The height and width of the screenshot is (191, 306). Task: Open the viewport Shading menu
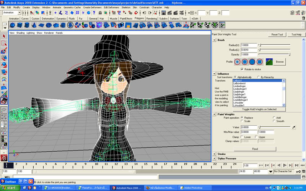[x=20, y=33]
